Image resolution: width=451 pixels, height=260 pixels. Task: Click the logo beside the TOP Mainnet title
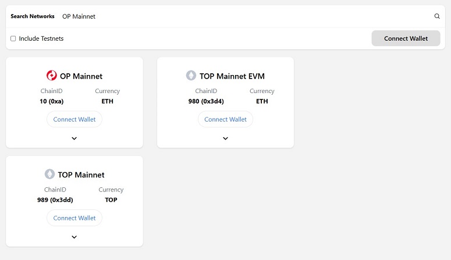(49, 174)
